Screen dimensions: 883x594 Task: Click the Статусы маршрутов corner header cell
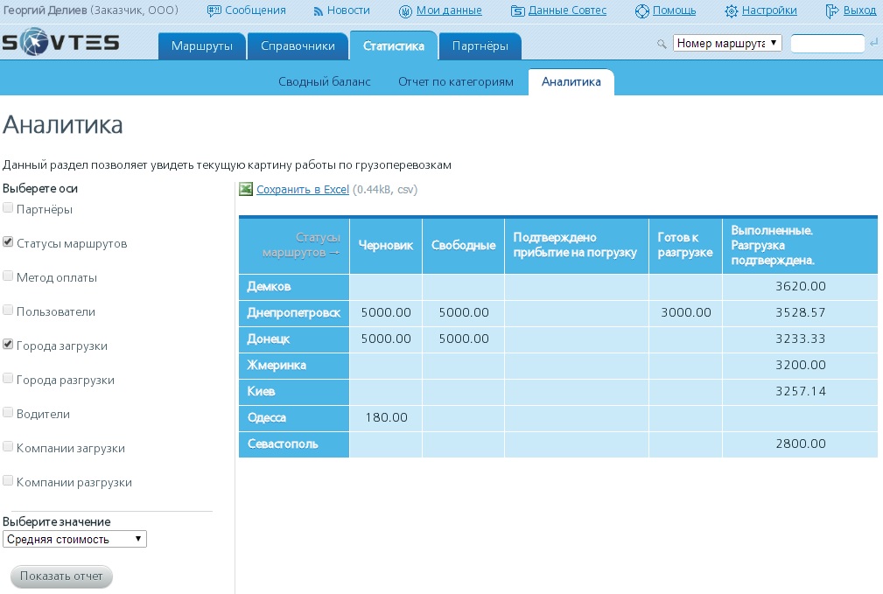[x=294, y=246]
